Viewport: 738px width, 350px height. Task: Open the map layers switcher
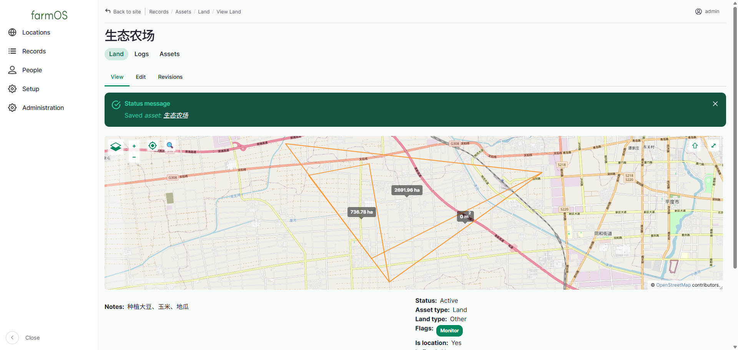[x=116, y=147]
